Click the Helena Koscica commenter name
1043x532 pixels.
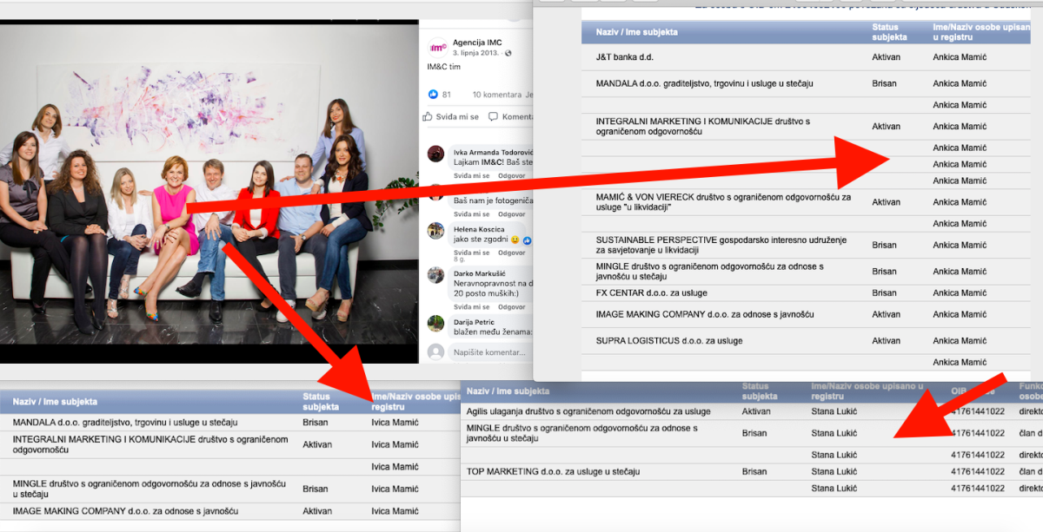(x=479, y=229)
